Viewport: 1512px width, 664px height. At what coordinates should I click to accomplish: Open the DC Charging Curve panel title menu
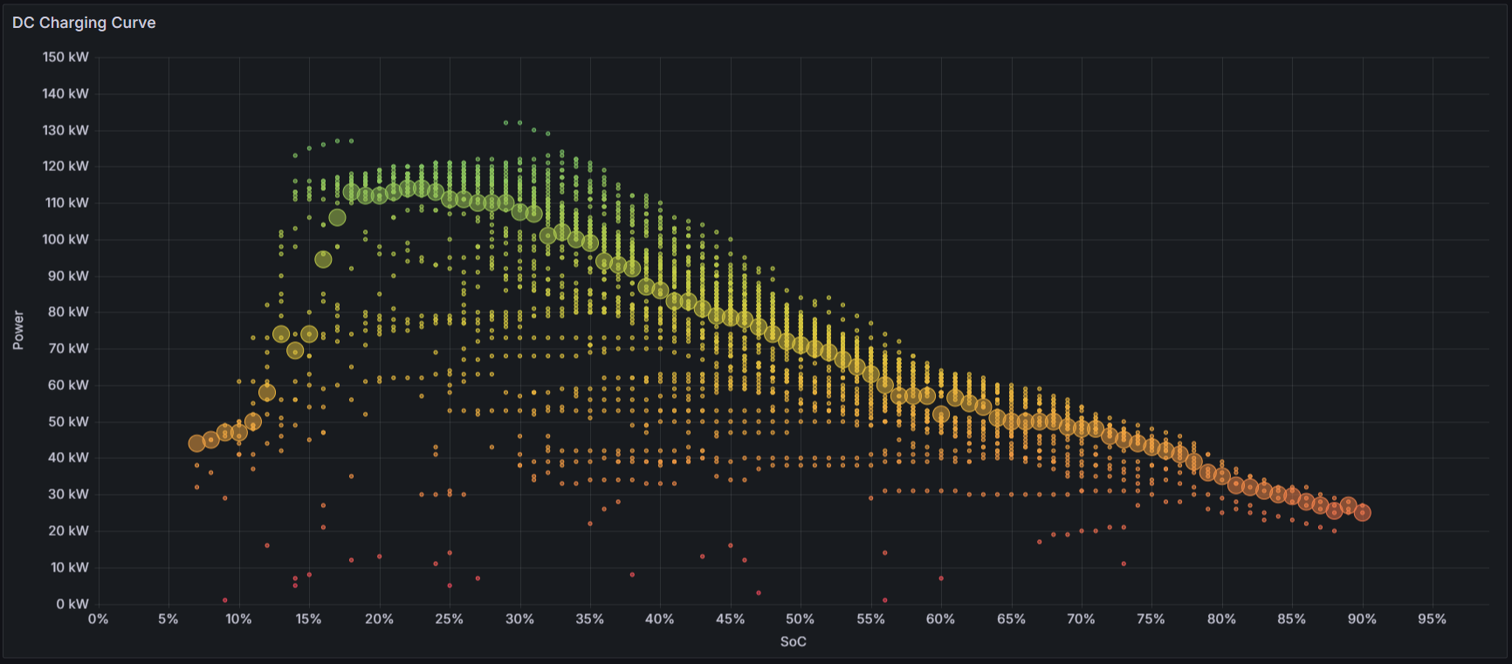point(84,23)
